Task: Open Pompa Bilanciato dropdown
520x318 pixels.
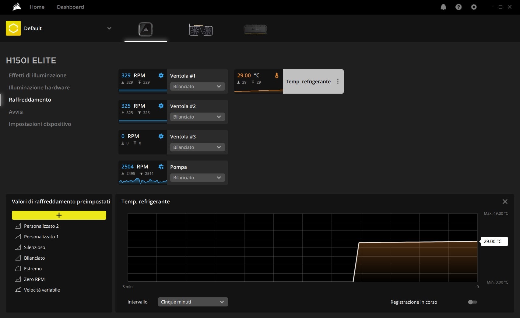Action: coord(198,178)
